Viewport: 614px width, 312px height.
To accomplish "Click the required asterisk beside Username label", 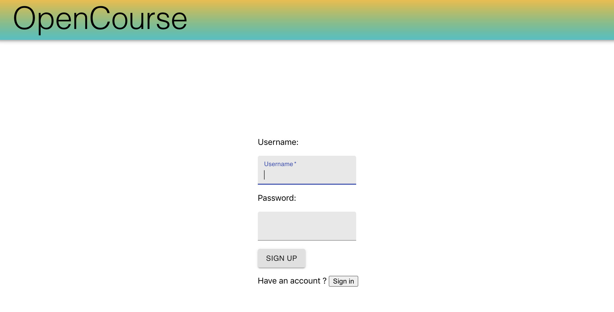I will (295, 163).
